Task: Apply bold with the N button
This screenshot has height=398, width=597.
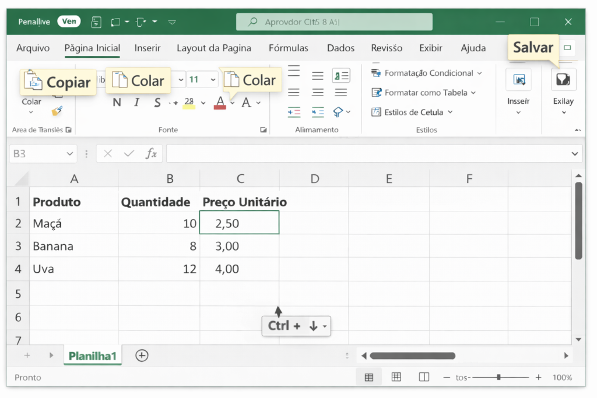Action: click(x=117, y=103)
